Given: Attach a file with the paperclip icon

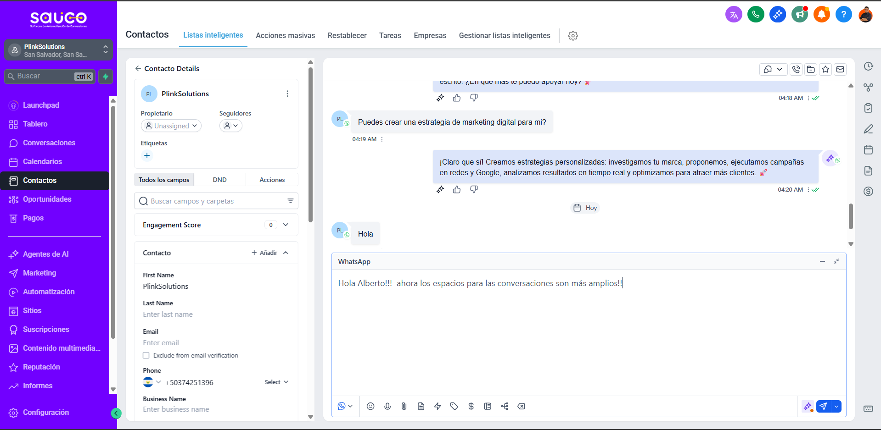Looking at the screenshot, I should coord(404,406).
